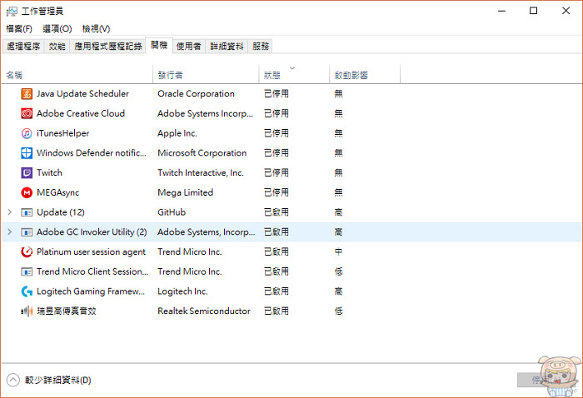Click the Platinum user session agent icon
583x398 pixels.
[x=27, y=251]
